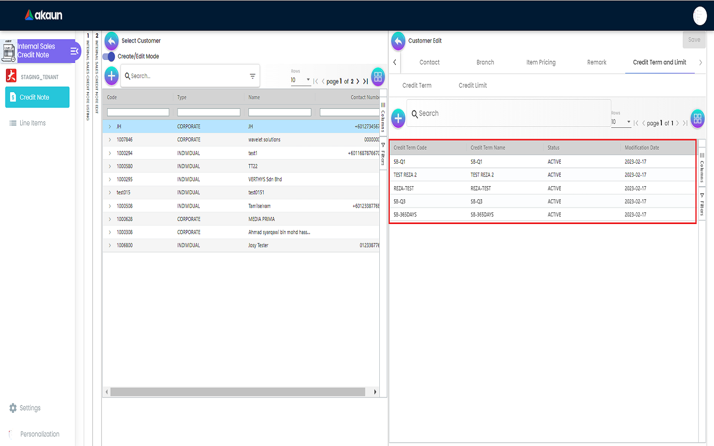Image resolution: width=714 pixels, height=446 pixels.
Task: Select the Credit Limit sub-tab
Action: click(473, 86)
